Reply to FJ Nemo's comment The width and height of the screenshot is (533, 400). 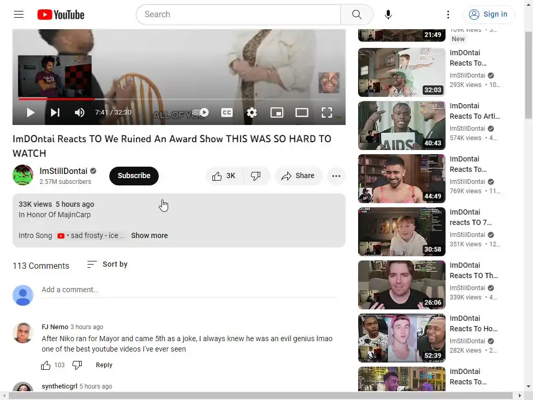[104, 365]
